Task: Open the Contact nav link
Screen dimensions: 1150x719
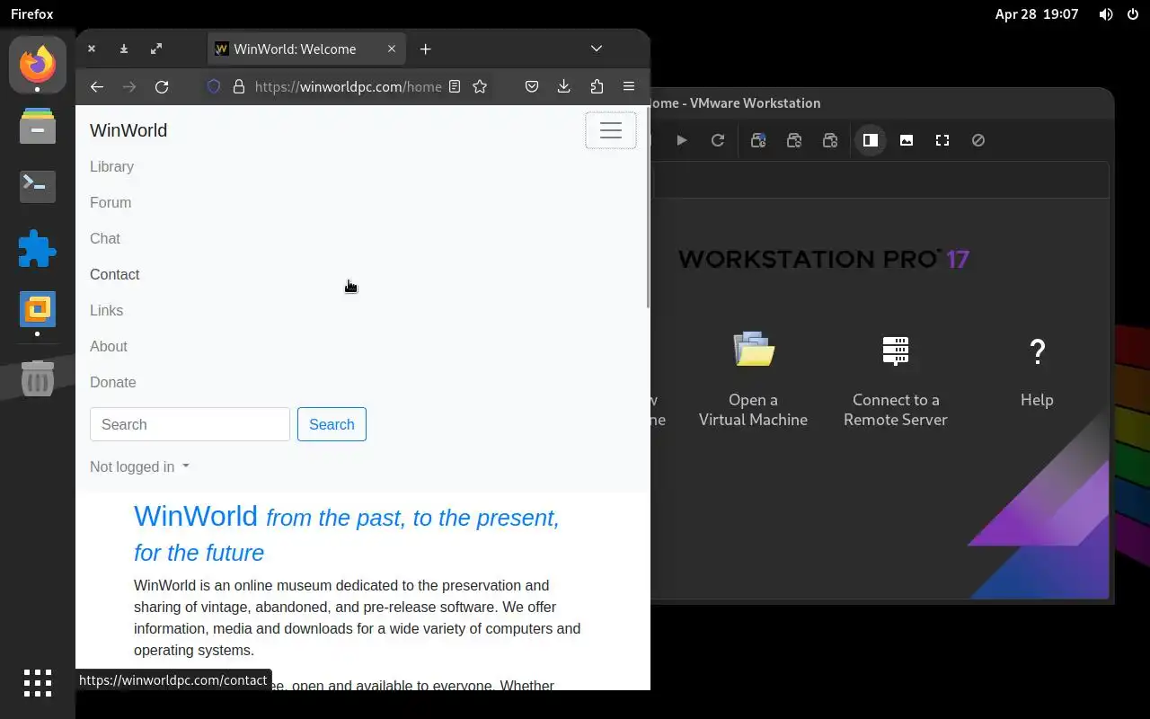Action: [114, 274]
